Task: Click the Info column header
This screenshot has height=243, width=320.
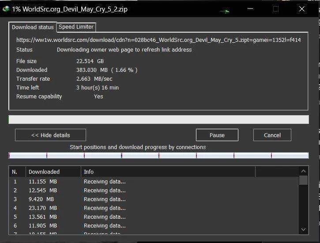Action: 168,172
